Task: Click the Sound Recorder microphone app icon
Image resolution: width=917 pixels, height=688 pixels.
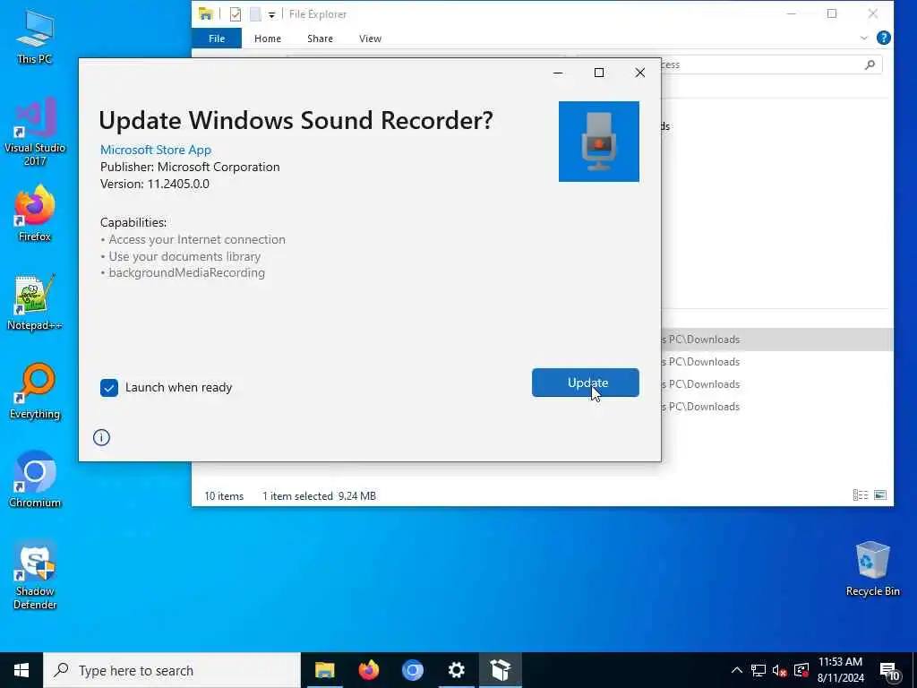Action: tap(598, 142)
